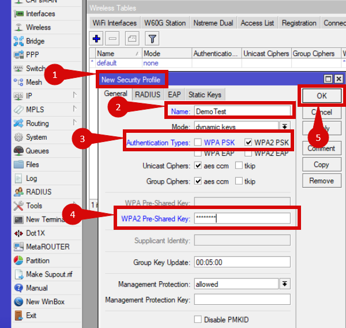Click the Management Protection Key field

(x=242, y=300)
